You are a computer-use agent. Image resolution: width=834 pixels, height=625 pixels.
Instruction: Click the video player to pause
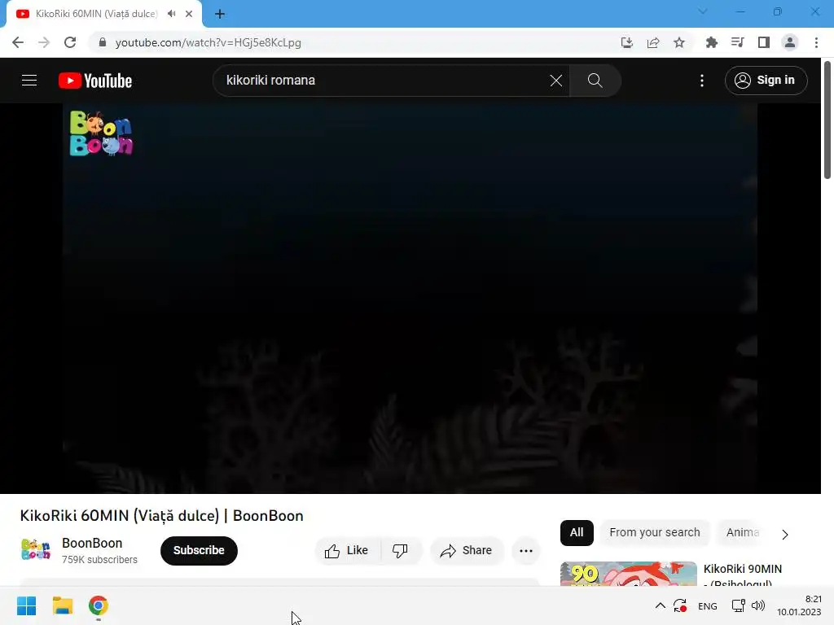410,298
